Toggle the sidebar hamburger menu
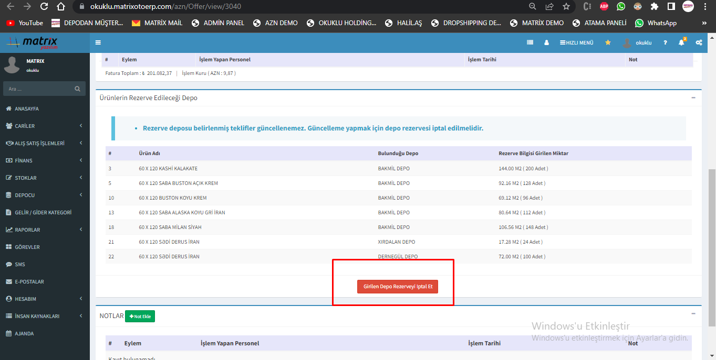The width and height of the screenshot is (716, 360). click(x=98, y=42)
